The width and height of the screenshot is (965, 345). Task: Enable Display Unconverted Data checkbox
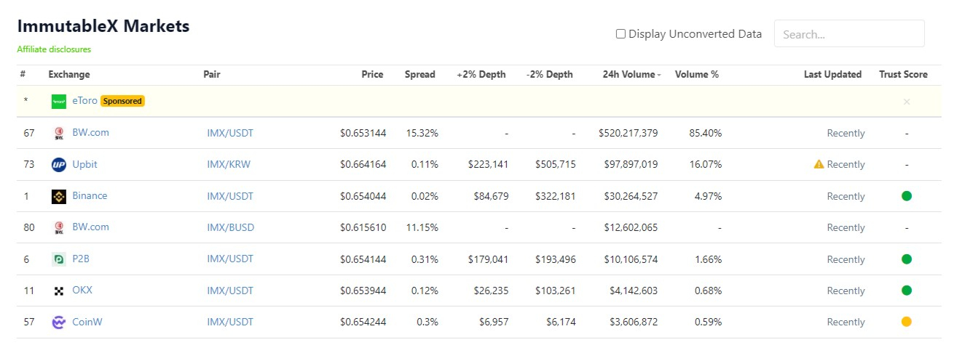[621, 33]
